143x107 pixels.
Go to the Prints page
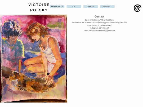(x=91, y=6)
